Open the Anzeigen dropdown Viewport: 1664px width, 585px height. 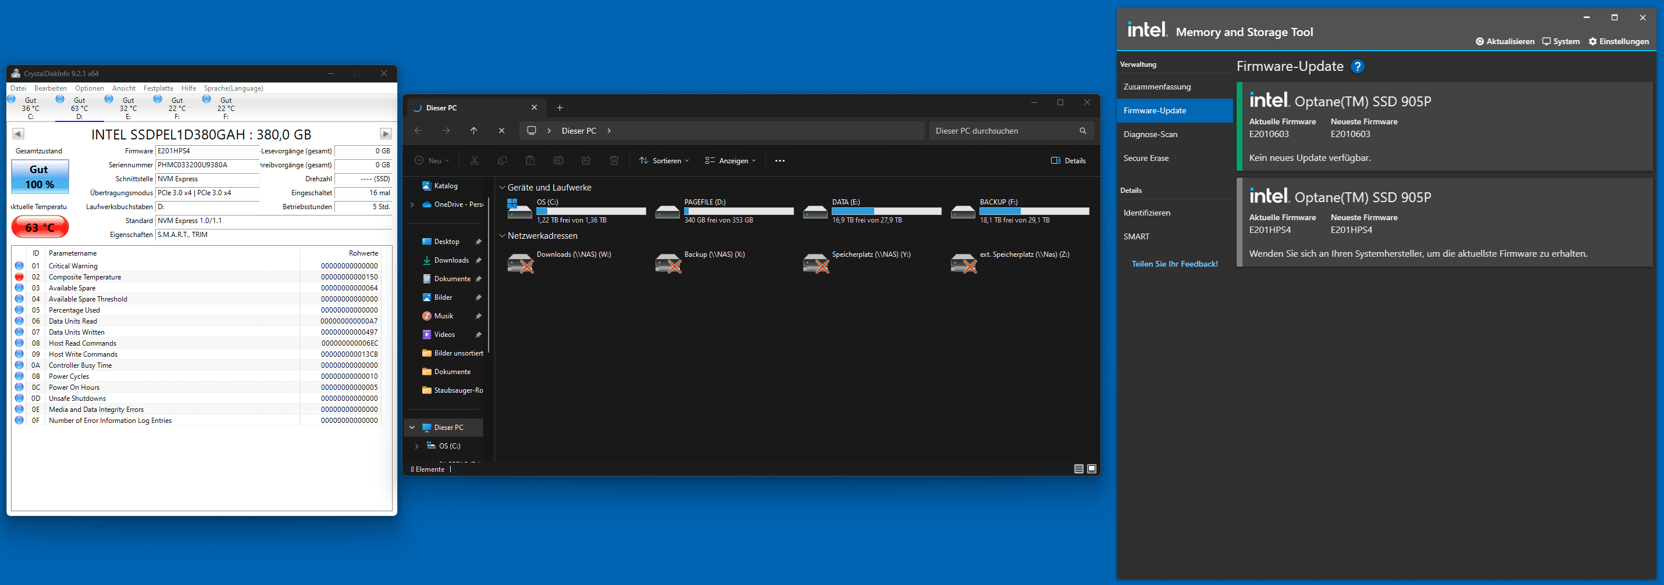(x=730, y=160)
